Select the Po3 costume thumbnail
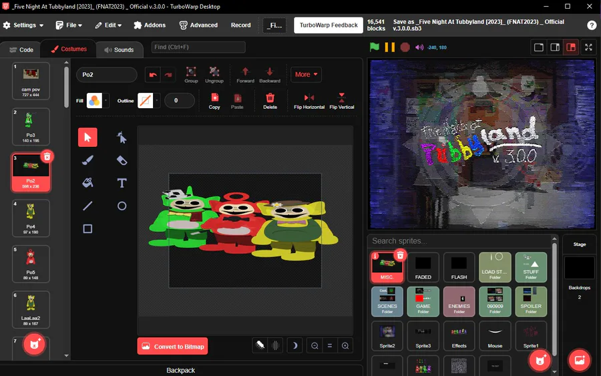Image resolution: width=601 pixels, height=376 pixels. click(31, 126)
